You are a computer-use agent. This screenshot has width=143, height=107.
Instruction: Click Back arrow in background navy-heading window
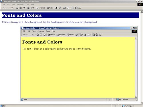(5, 8)
